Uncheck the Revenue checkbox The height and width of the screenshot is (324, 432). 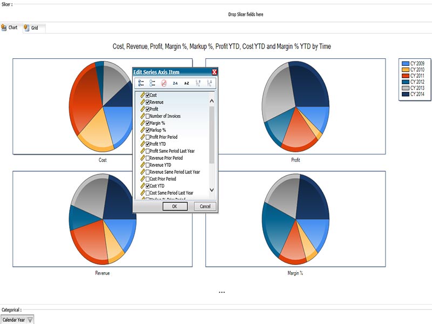(x=147, y=102)
